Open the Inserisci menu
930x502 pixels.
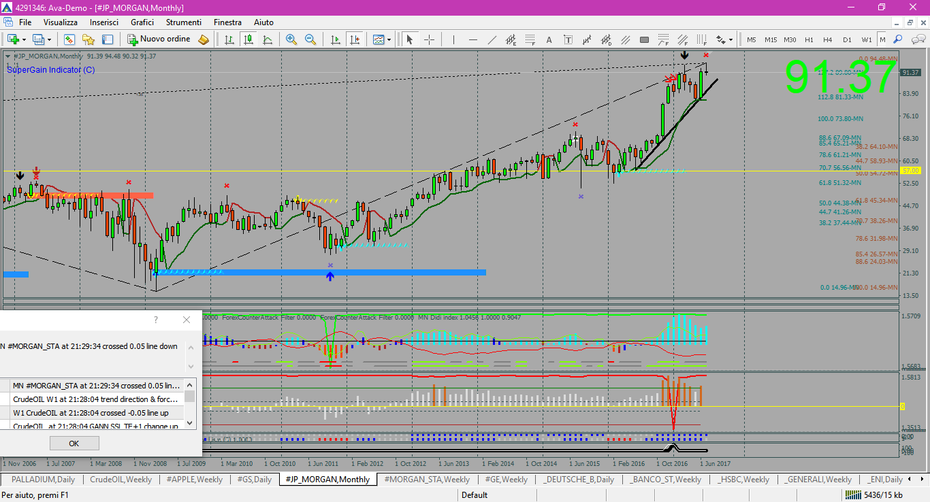[x=104, y=22]
